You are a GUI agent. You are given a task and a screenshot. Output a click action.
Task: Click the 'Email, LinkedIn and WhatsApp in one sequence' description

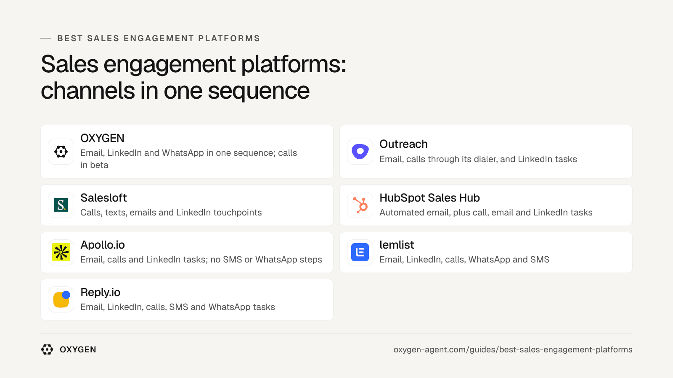[x=189, y=159]
